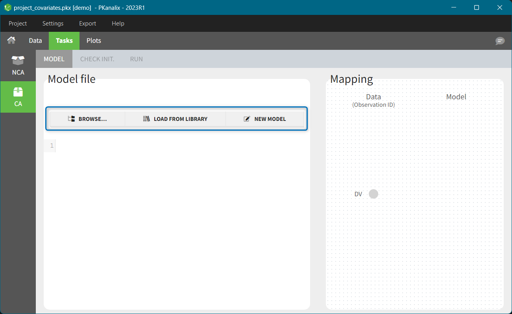This screenshot has height=314, width=512.
Task: Open the Project menu
Action: (x=18, y=24)
